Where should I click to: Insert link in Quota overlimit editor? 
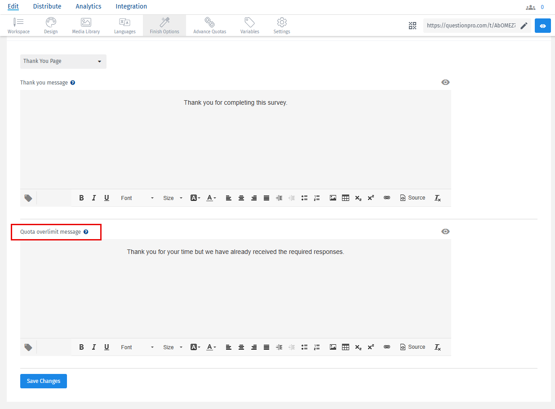(x=387, y=347)
